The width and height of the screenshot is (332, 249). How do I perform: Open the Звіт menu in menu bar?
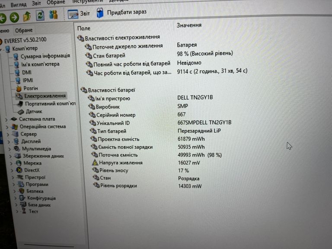point(36,3)
